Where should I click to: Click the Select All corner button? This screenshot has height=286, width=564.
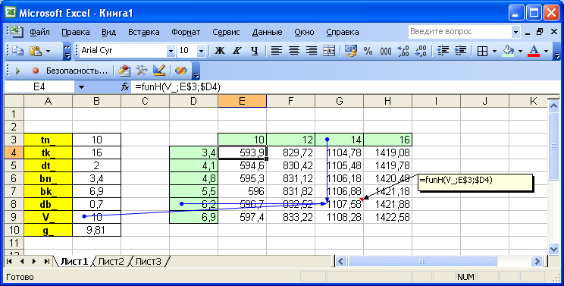coord(14,101)
